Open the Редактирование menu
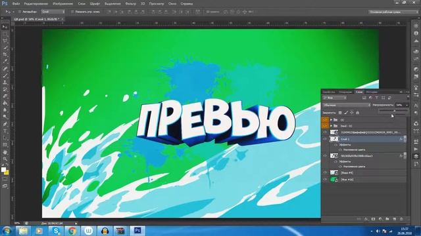The height and width of the screenshot is (236, 421). (x=36, y=4)
